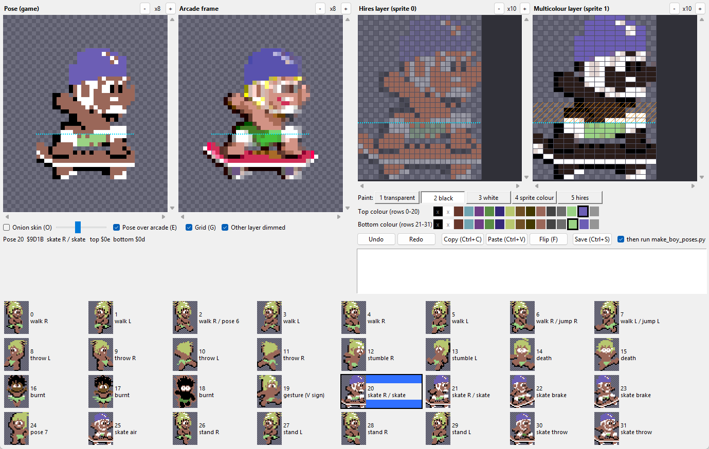Zoom out the Pose (game) view

[x=145, y=9]
